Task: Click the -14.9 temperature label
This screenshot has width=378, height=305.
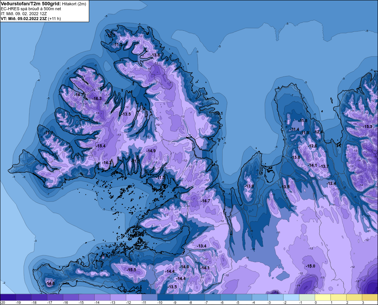Action: (151, 151)
